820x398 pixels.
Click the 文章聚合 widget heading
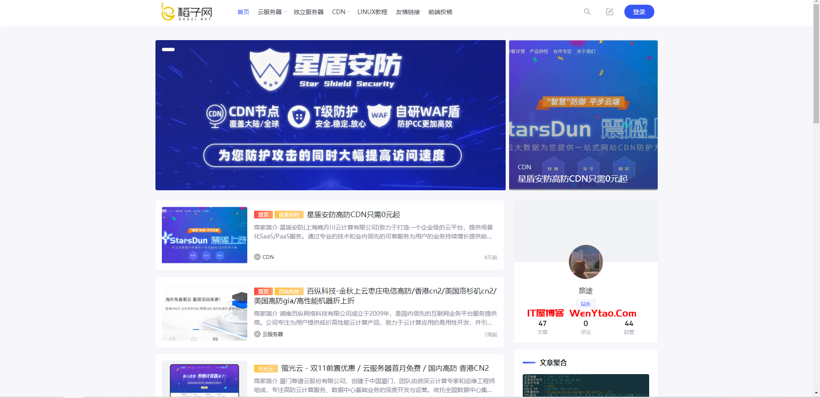553,363
